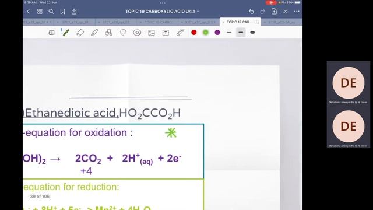This screenshot has width=373, height=210.
Task: Click the equation for reduction heading
Action: pos(71,187)
